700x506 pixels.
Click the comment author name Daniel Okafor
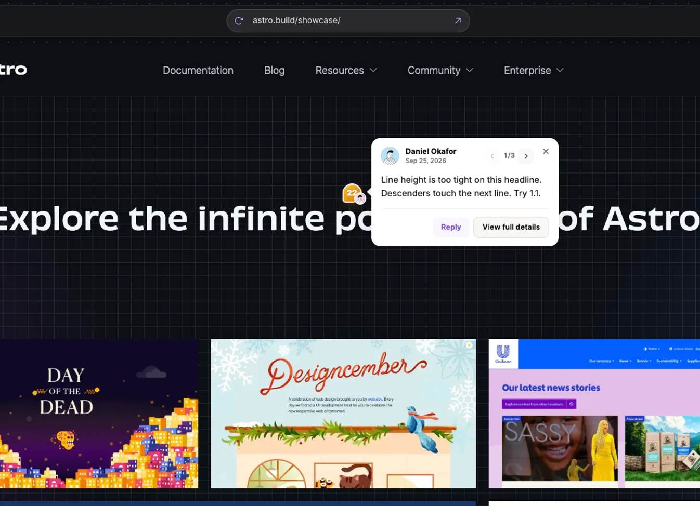(431, 151)
